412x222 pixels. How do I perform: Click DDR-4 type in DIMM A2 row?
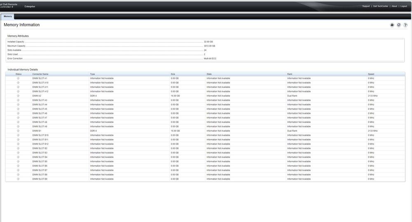[93, 96]
